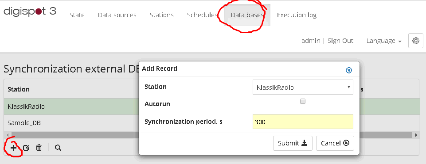The image size is (426, 164).
Task: Click the Synchronization period input field
Action: [303, 122]
